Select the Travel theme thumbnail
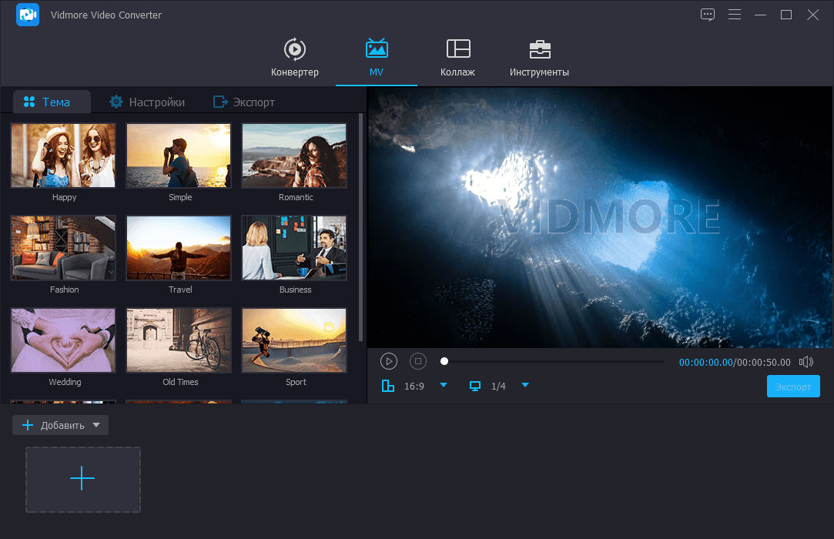834x539 pixels. point(179,248)
